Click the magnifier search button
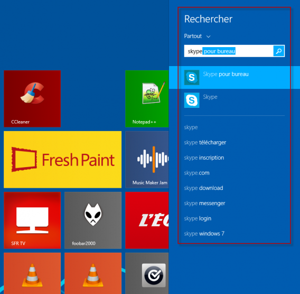The width and height of the screenshot is (300, 294). [279, 51]
